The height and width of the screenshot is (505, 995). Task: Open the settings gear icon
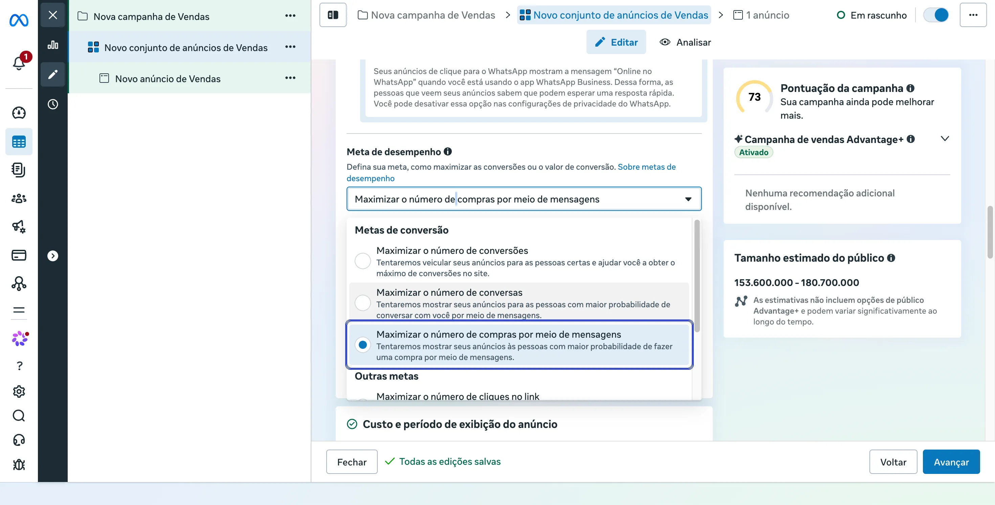(x=19, y=391)
